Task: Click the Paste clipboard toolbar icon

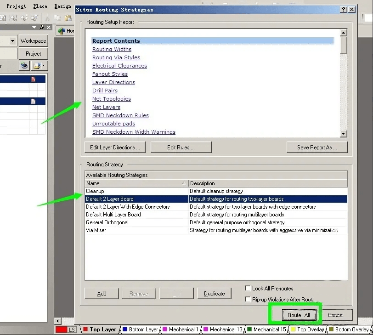Action: 68,18
